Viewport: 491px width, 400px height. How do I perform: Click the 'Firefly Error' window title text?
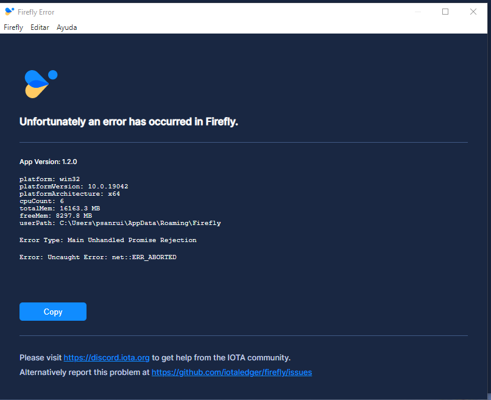36,12
